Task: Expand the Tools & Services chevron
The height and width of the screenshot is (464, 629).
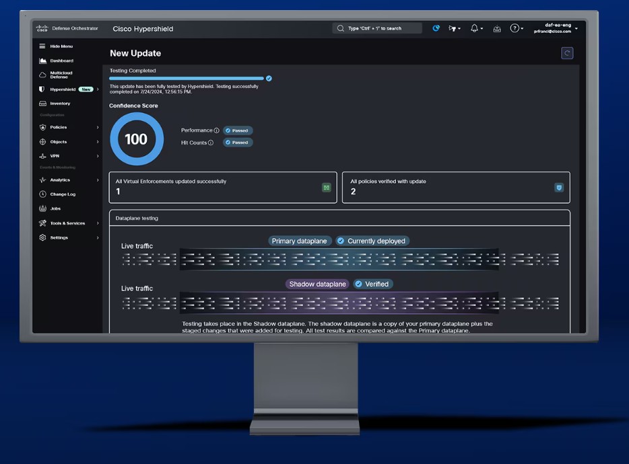Action: [x=98, y=223]
